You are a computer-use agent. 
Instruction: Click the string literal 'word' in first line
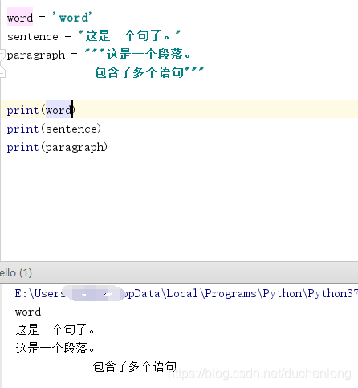[72, 18]
